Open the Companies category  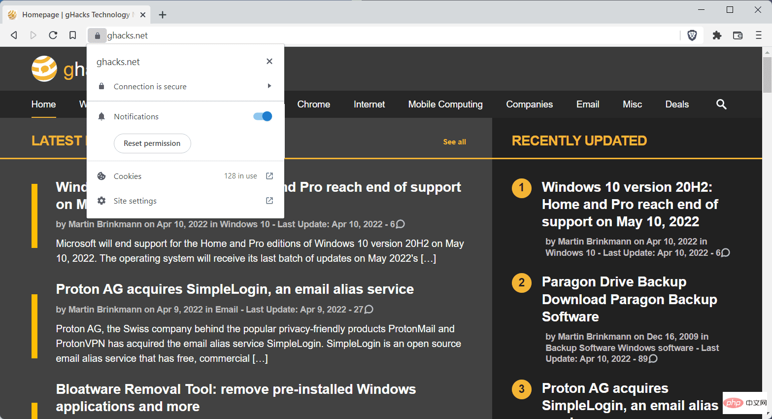[x=530, y=104]
